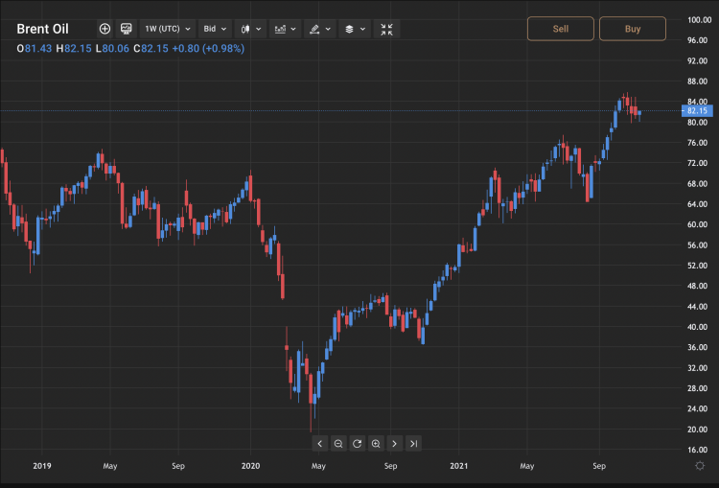The height and width of the screenshot is (488, 719).
Task: Click the collapse fullscreen arrows icon
Action: [x=386, y=29]
